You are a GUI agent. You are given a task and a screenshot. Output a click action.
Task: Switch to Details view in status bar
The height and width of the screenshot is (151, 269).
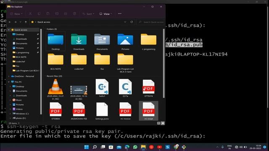pyautogui.click(x=158, y=123)
